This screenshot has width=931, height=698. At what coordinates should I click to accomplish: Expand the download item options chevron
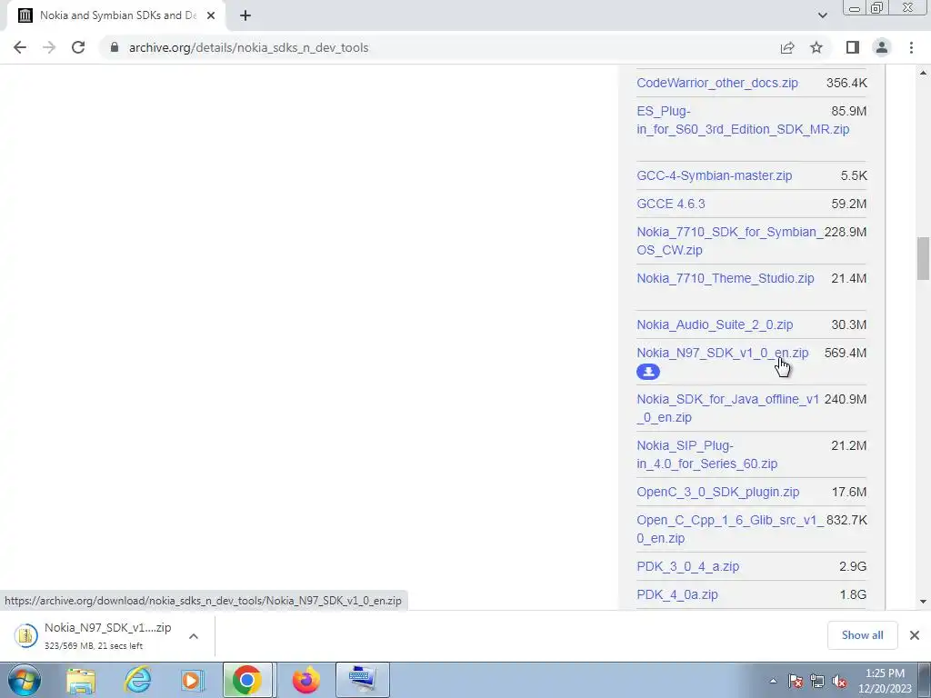pyautogui.click(x=194, y=635)
